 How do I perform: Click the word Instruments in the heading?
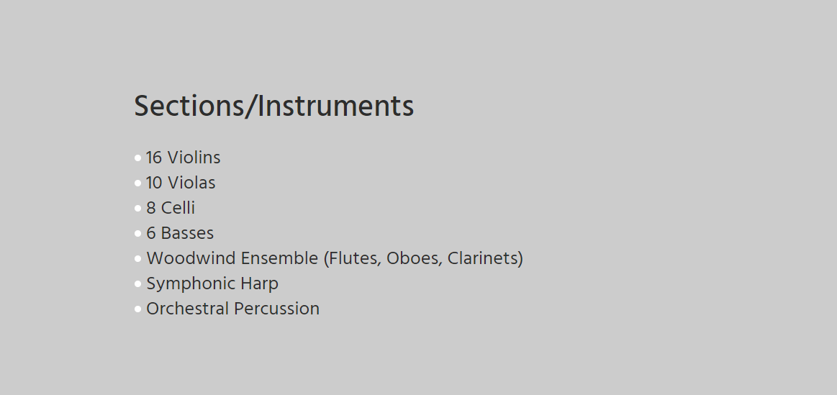point(336,106)
